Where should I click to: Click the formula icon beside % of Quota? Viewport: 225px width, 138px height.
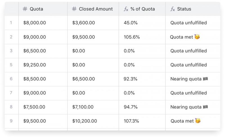coord(126,9)
